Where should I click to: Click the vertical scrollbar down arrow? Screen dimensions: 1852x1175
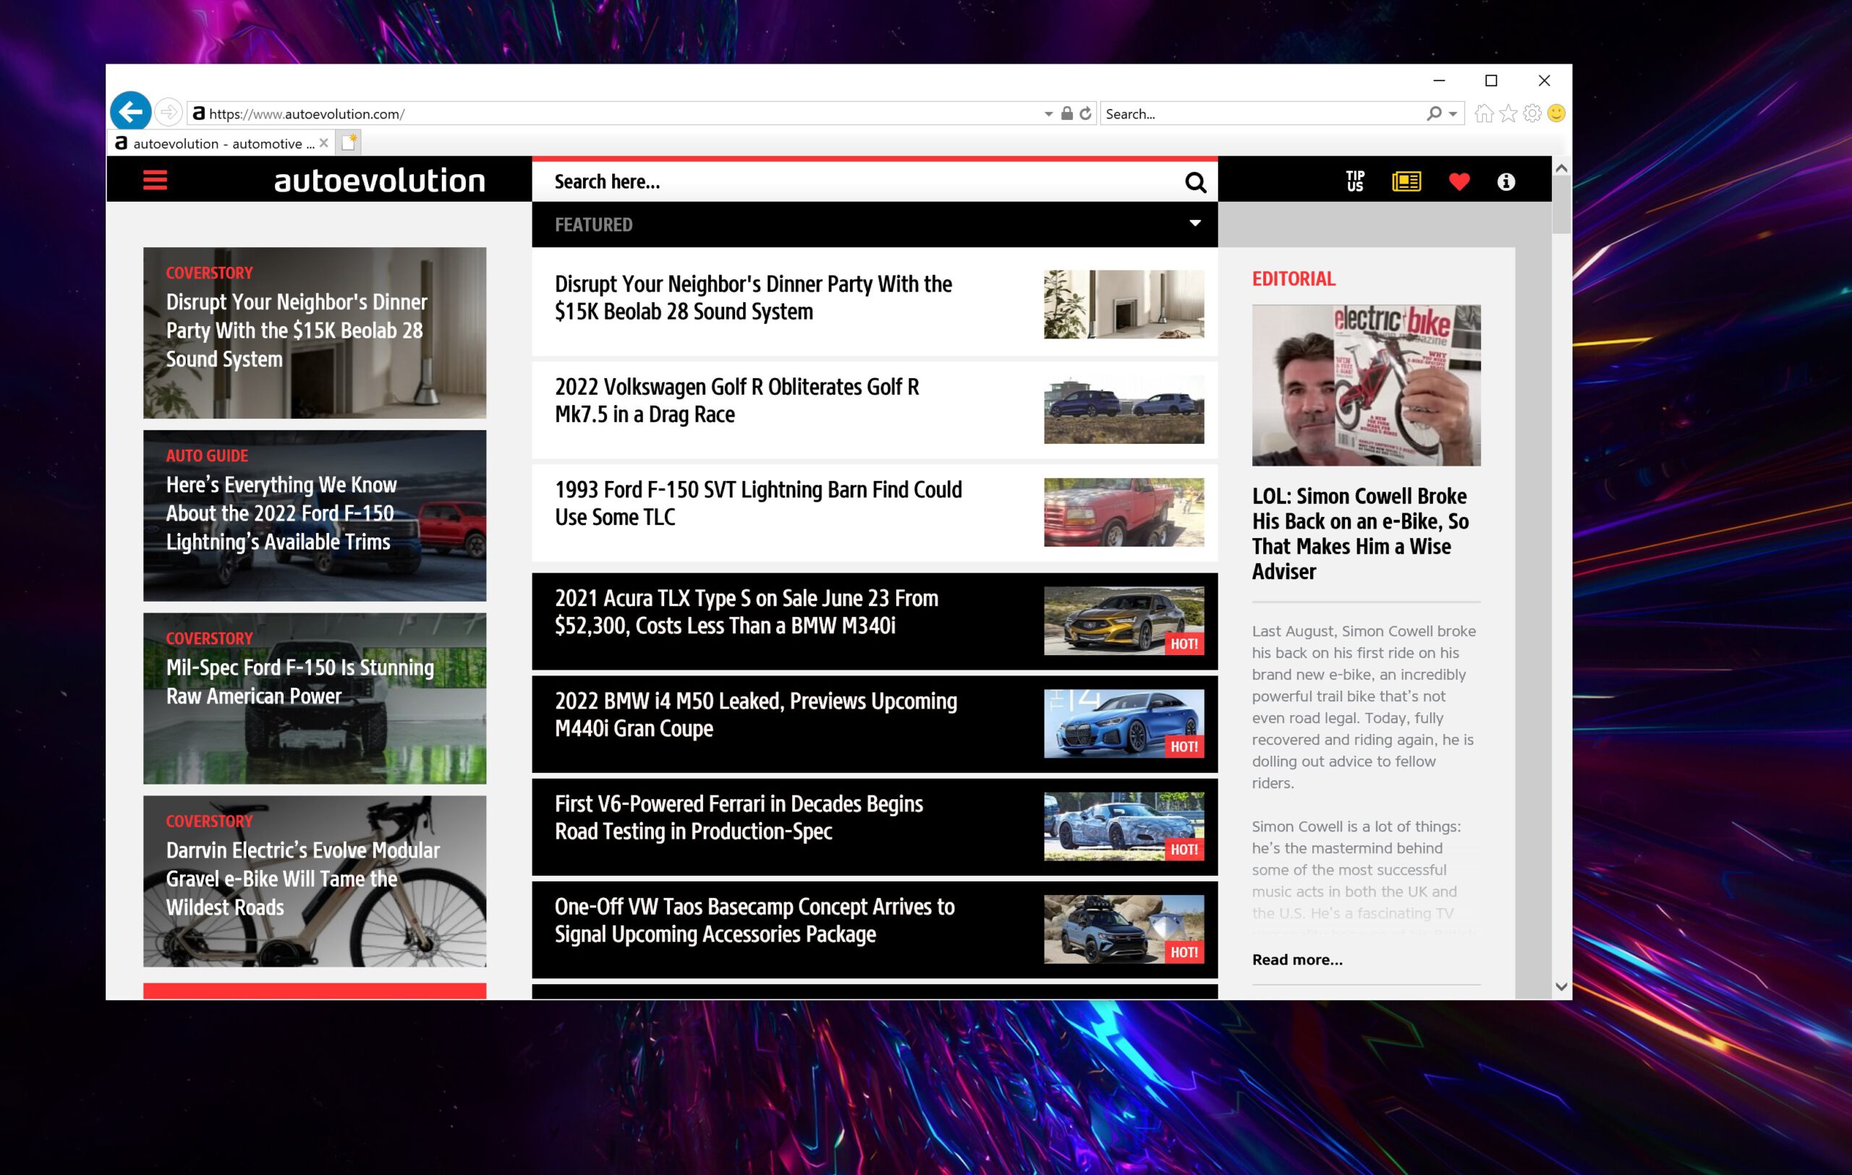pyautogui.click(x=1560, y=987)
